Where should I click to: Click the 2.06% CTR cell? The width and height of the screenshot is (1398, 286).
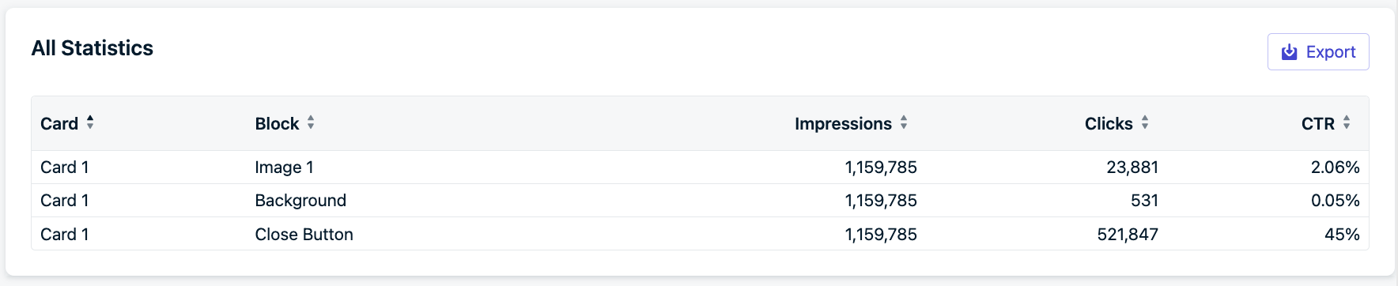(1336, 167)
